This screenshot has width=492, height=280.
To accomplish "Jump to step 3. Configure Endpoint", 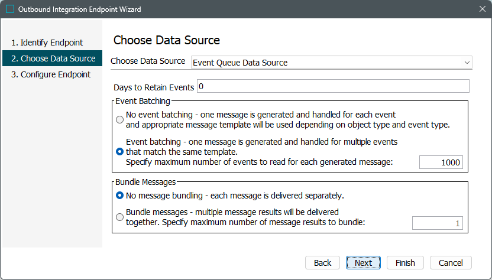I will click(x=51, y=74).
